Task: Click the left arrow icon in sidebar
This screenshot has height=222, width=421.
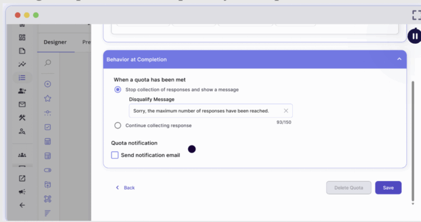Action: [x=22, y=205]
